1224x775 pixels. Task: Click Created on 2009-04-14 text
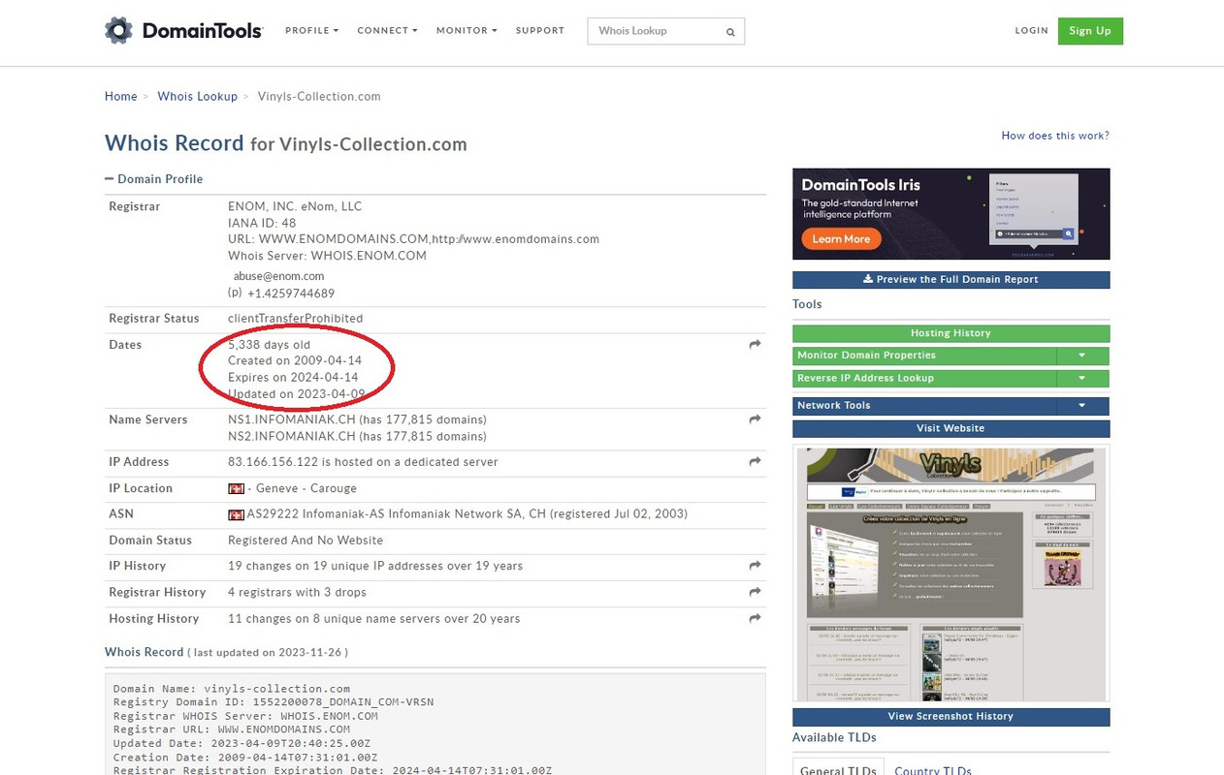click(295, 360)
